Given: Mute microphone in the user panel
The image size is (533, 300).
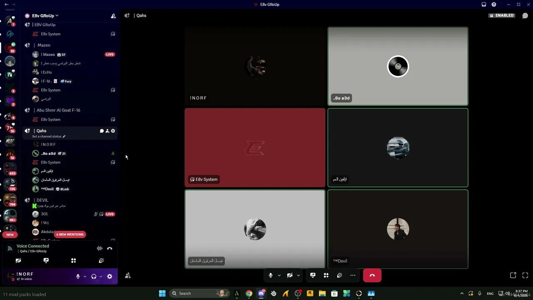Looking at the screenshot, I should (x=78, y=276).
